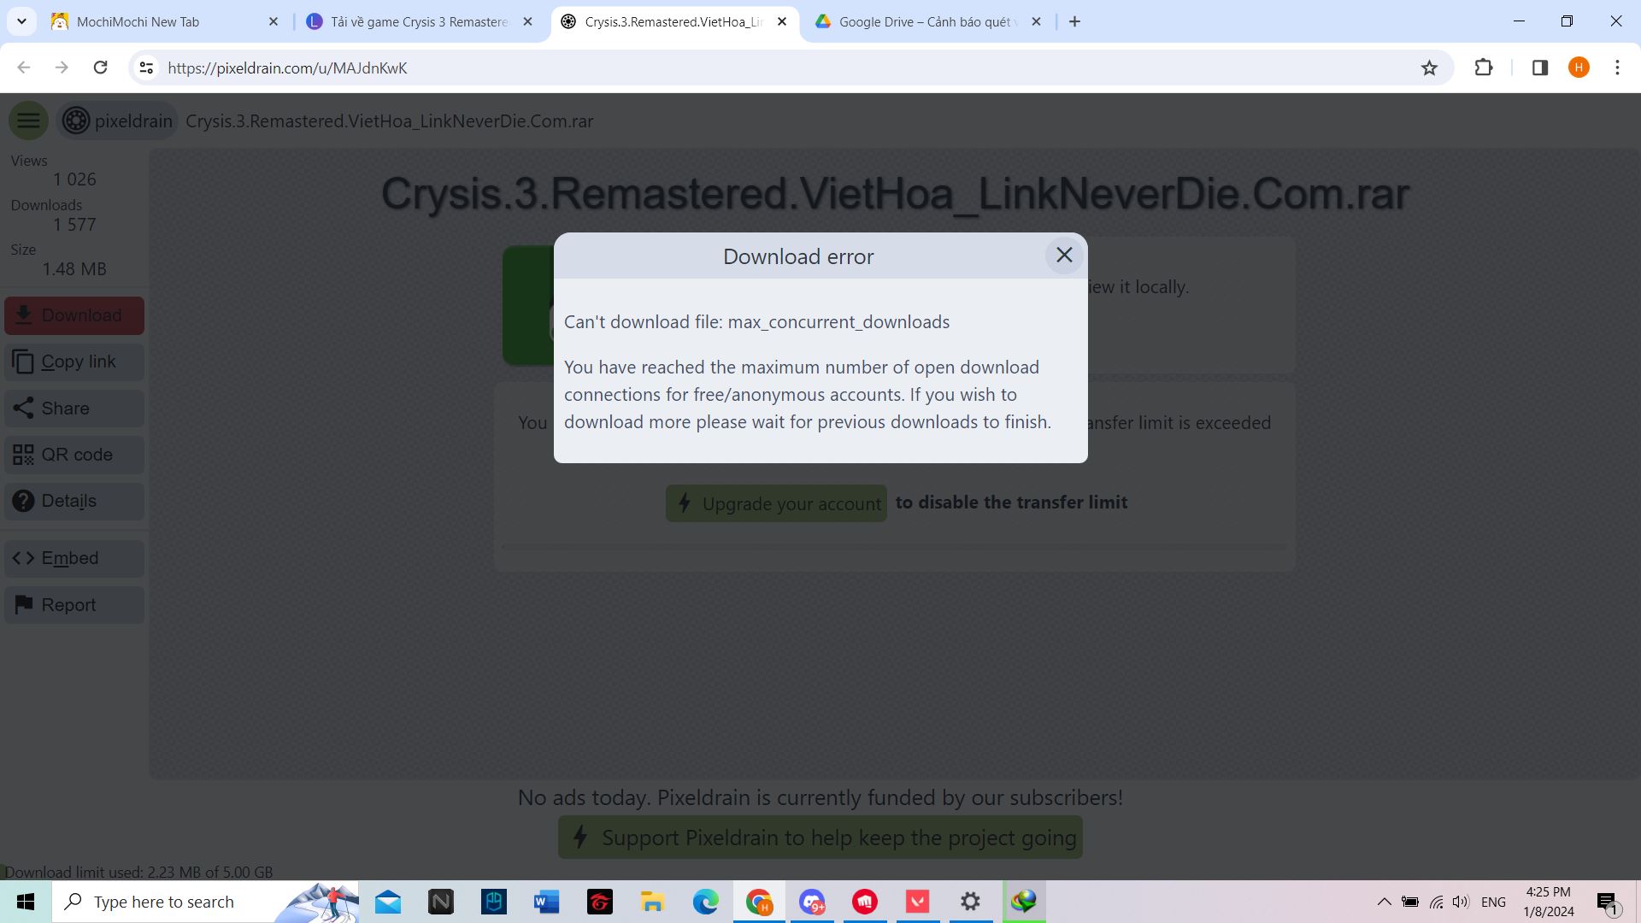Image resolution: width=1641 pixels, height=923 pixels.
Task: Open the Google Drive warning tab
Action: point(927,21)
